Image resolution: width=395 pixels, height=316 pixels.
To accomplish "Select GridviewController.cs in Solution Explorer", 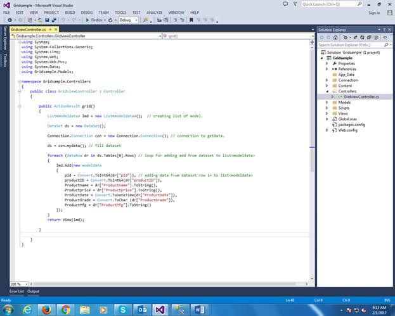I will [x=361, y=96].
